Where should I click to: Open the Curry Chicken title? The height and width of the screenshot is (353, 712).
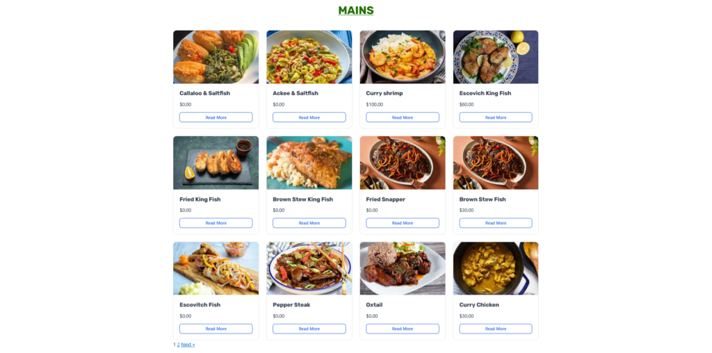pos(479,305)
